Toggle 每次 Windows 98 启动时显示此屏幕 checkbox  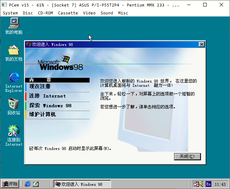click(31, 148)
